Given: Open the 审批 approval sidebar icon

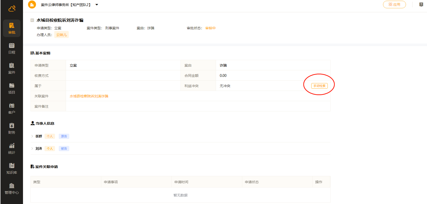Looking at the screenshot, I should click(12, 28).
